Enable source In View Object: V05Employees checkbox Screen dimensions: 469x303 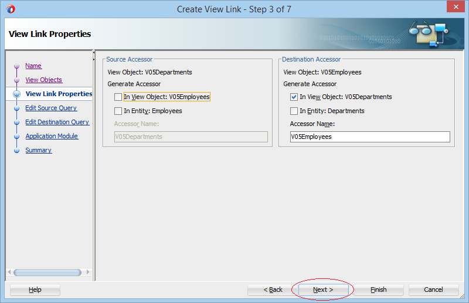(118, 97)
